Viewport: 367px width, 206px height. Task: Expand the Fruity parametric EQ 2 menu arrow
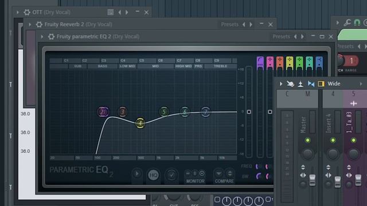point(42,37)
